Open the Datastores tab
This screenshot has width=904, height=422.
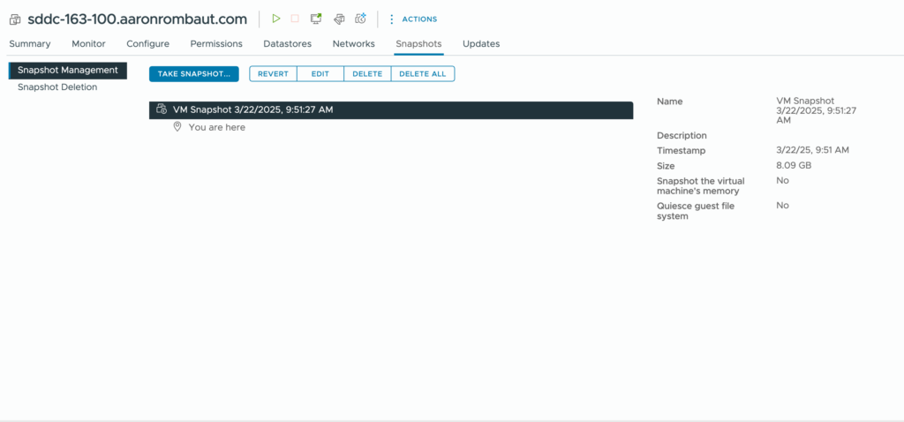coord(287,44)
